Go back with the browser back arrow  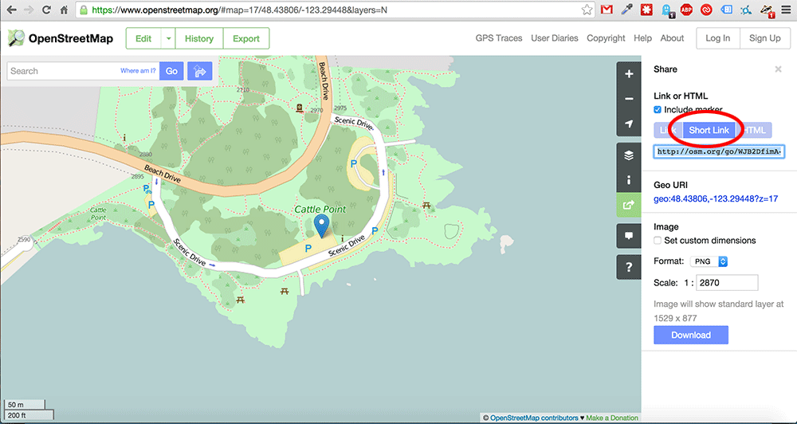(x=11, y=10)
